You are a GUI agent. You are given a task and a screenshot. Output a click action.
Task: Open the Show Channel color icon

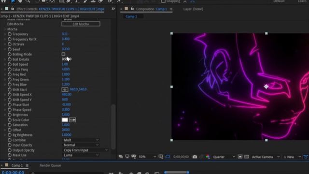[208, 157]
